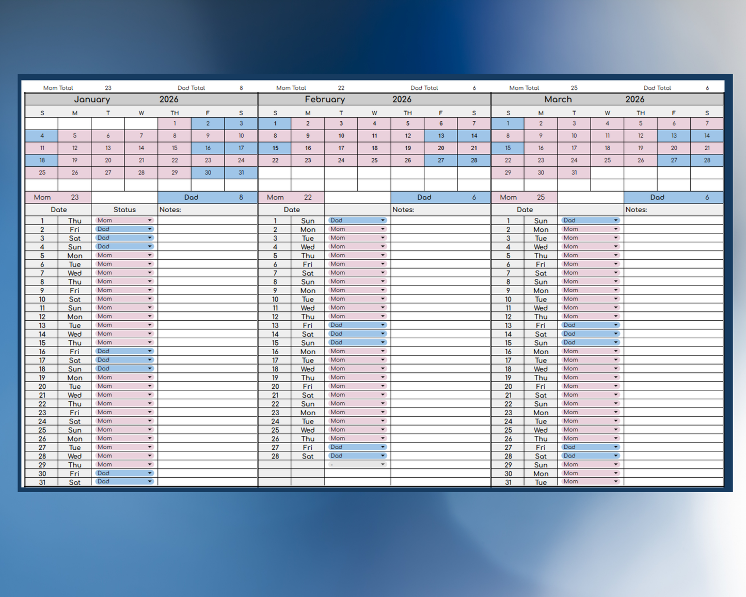Click the February month header cell

coord(325,99)
